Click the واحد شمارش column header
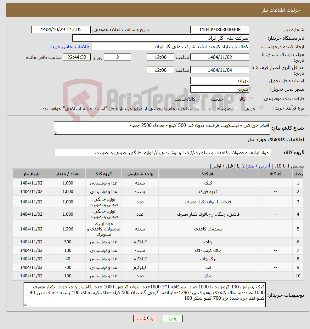This screenshot has width=310, height=329. point(140,174)
